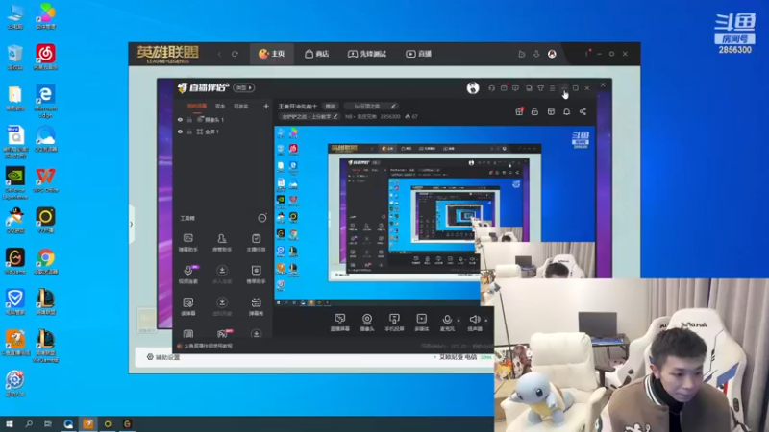Toggle visibility of the 全屏 1 source

(180, 132)
